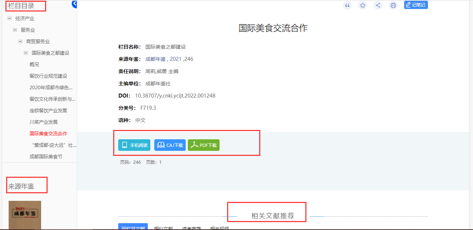Collapse the 经济产业 tree node

tap(9, 18)
